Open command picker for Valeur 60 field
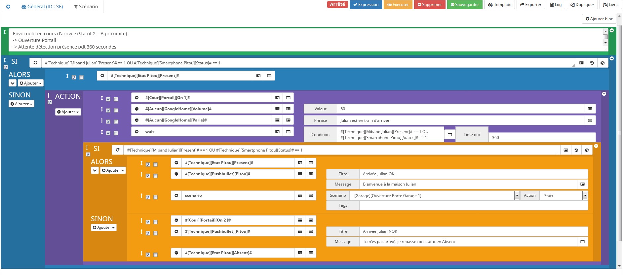Viewport: 623px width, 275px height. click(x=590, y=109)
